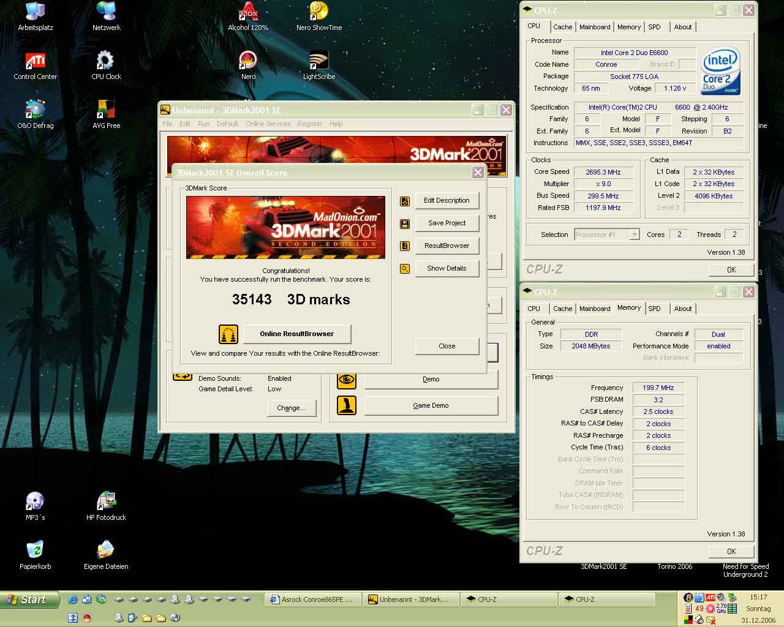Image resolution: width=784 pixels, height=627 pixels.
Task: Click the envelope tray icon with red X
Action: 710,620
